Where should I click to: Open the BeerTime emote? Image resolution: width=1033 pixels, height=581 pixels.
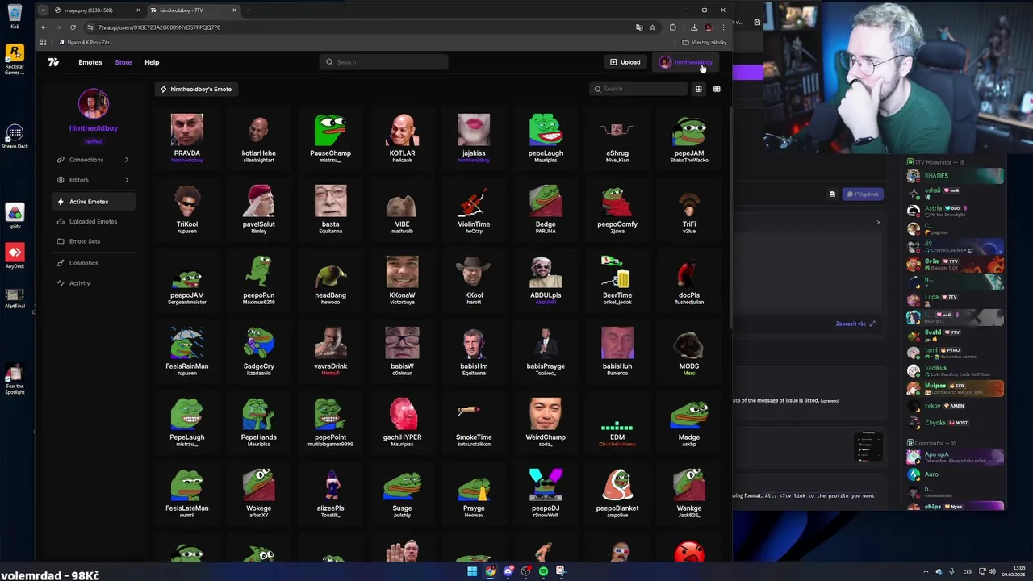pos(617,280)
